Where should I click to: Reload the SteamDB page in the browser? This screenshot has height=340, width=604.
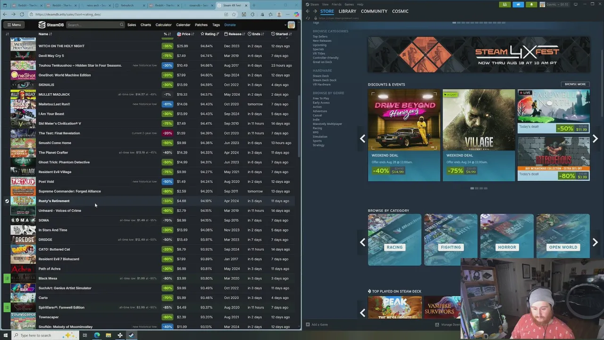coord(22,14)
